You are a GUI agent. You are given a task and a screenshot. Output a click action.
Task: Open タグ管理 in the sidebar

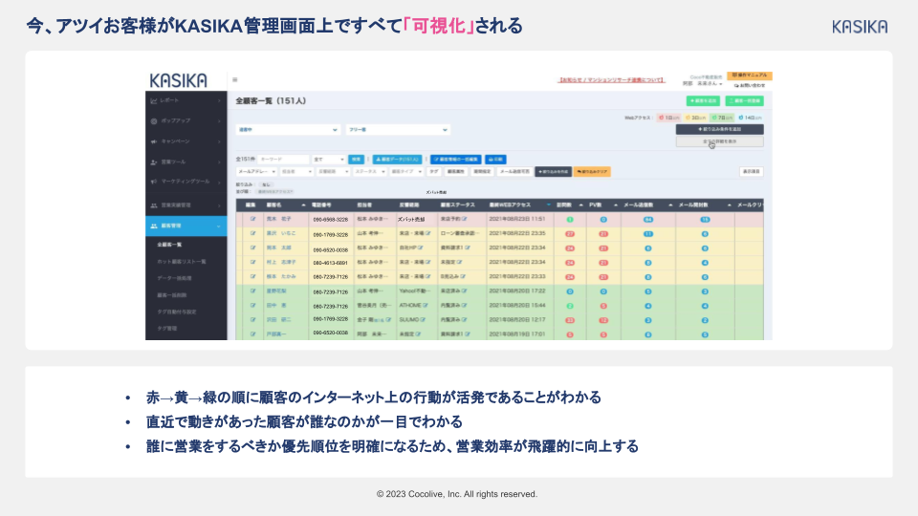[x=166, y=329]
